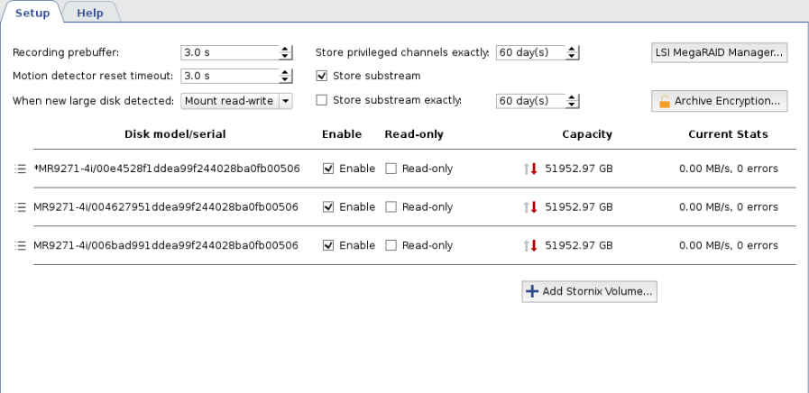Enable the Store substream exactly checkbox
The width and height of the screenshot is (809, 393).
click(322, 100)
